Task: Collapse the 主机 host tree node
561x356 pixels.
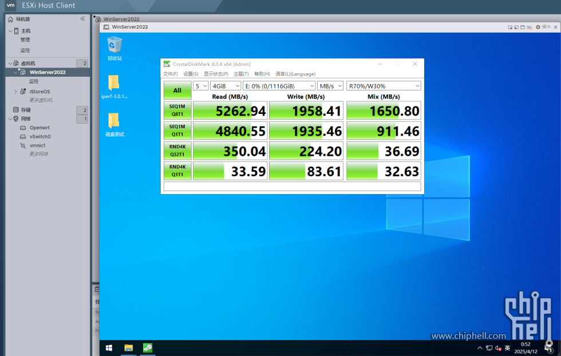Action: (10, 31)
